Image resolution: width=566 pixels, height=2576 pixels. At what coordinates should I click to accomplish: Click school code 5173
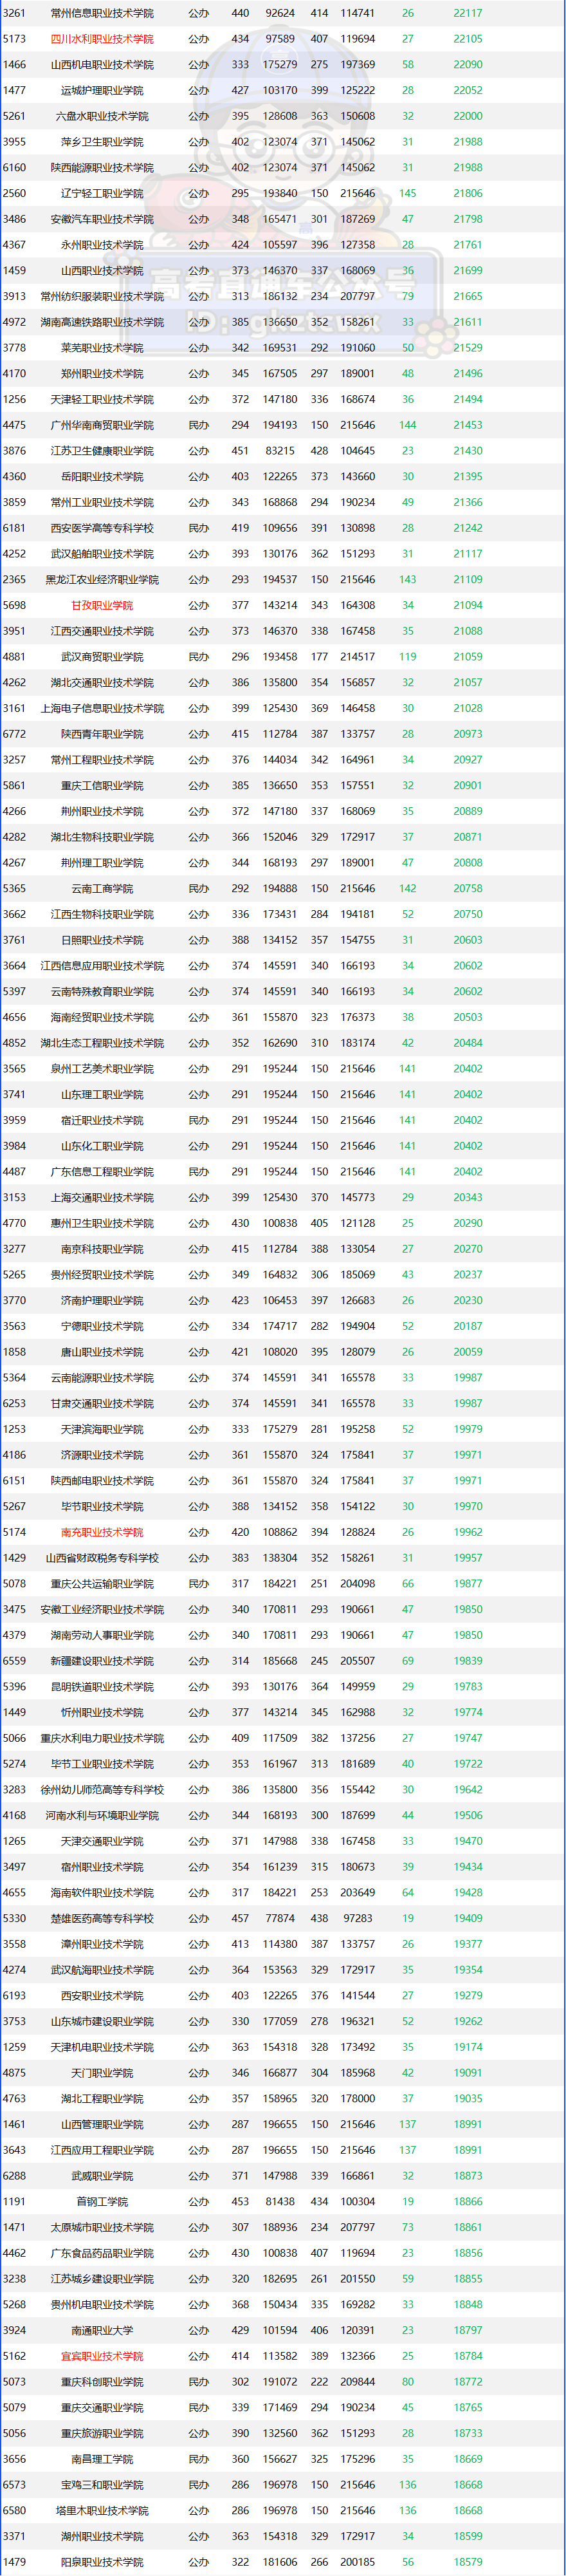tap(14, 39)
